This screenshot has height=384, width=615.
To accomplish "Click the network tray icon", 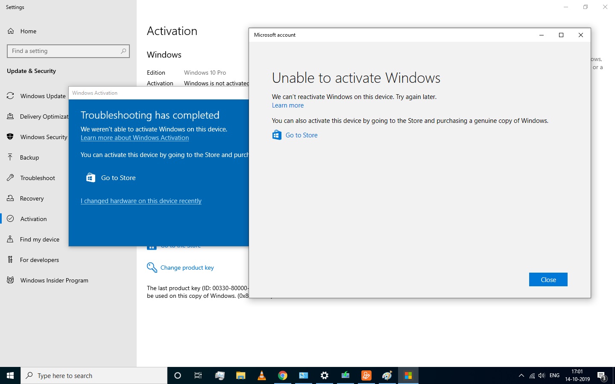I will [x=532, y=375].
